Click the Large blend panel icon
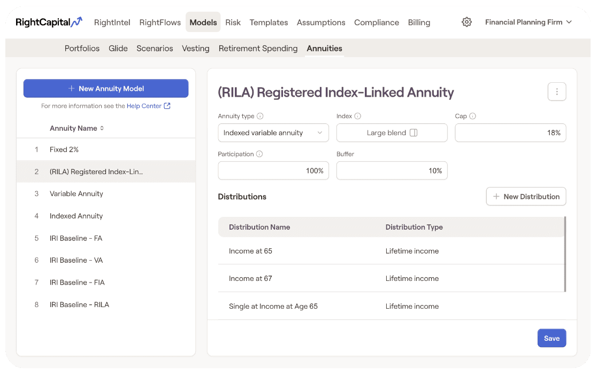This screenshot has height=376, width=597. [x=414, y=132]
